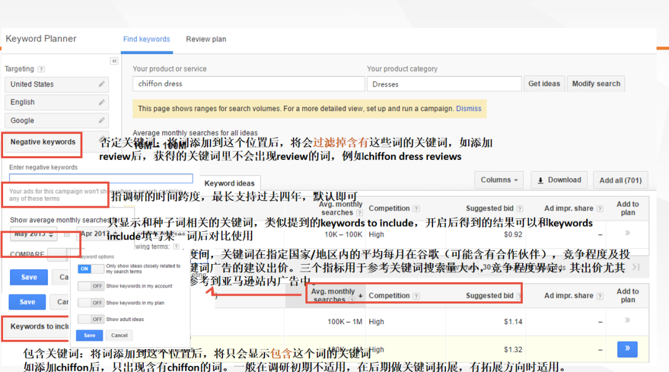Click blue add-to-plan button in $1.32 row
This screenshot has width=669, height=372.
[x=627, y=349]
